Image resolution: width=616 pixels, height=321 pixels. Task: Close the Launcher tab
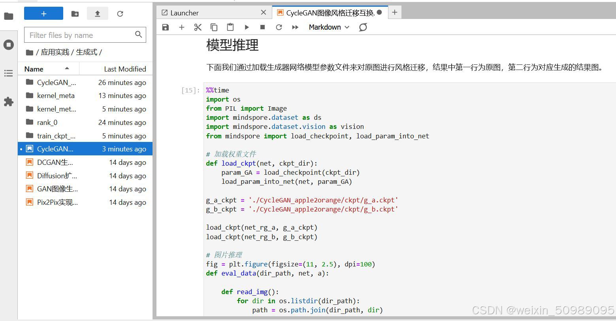tap(264, 13)
